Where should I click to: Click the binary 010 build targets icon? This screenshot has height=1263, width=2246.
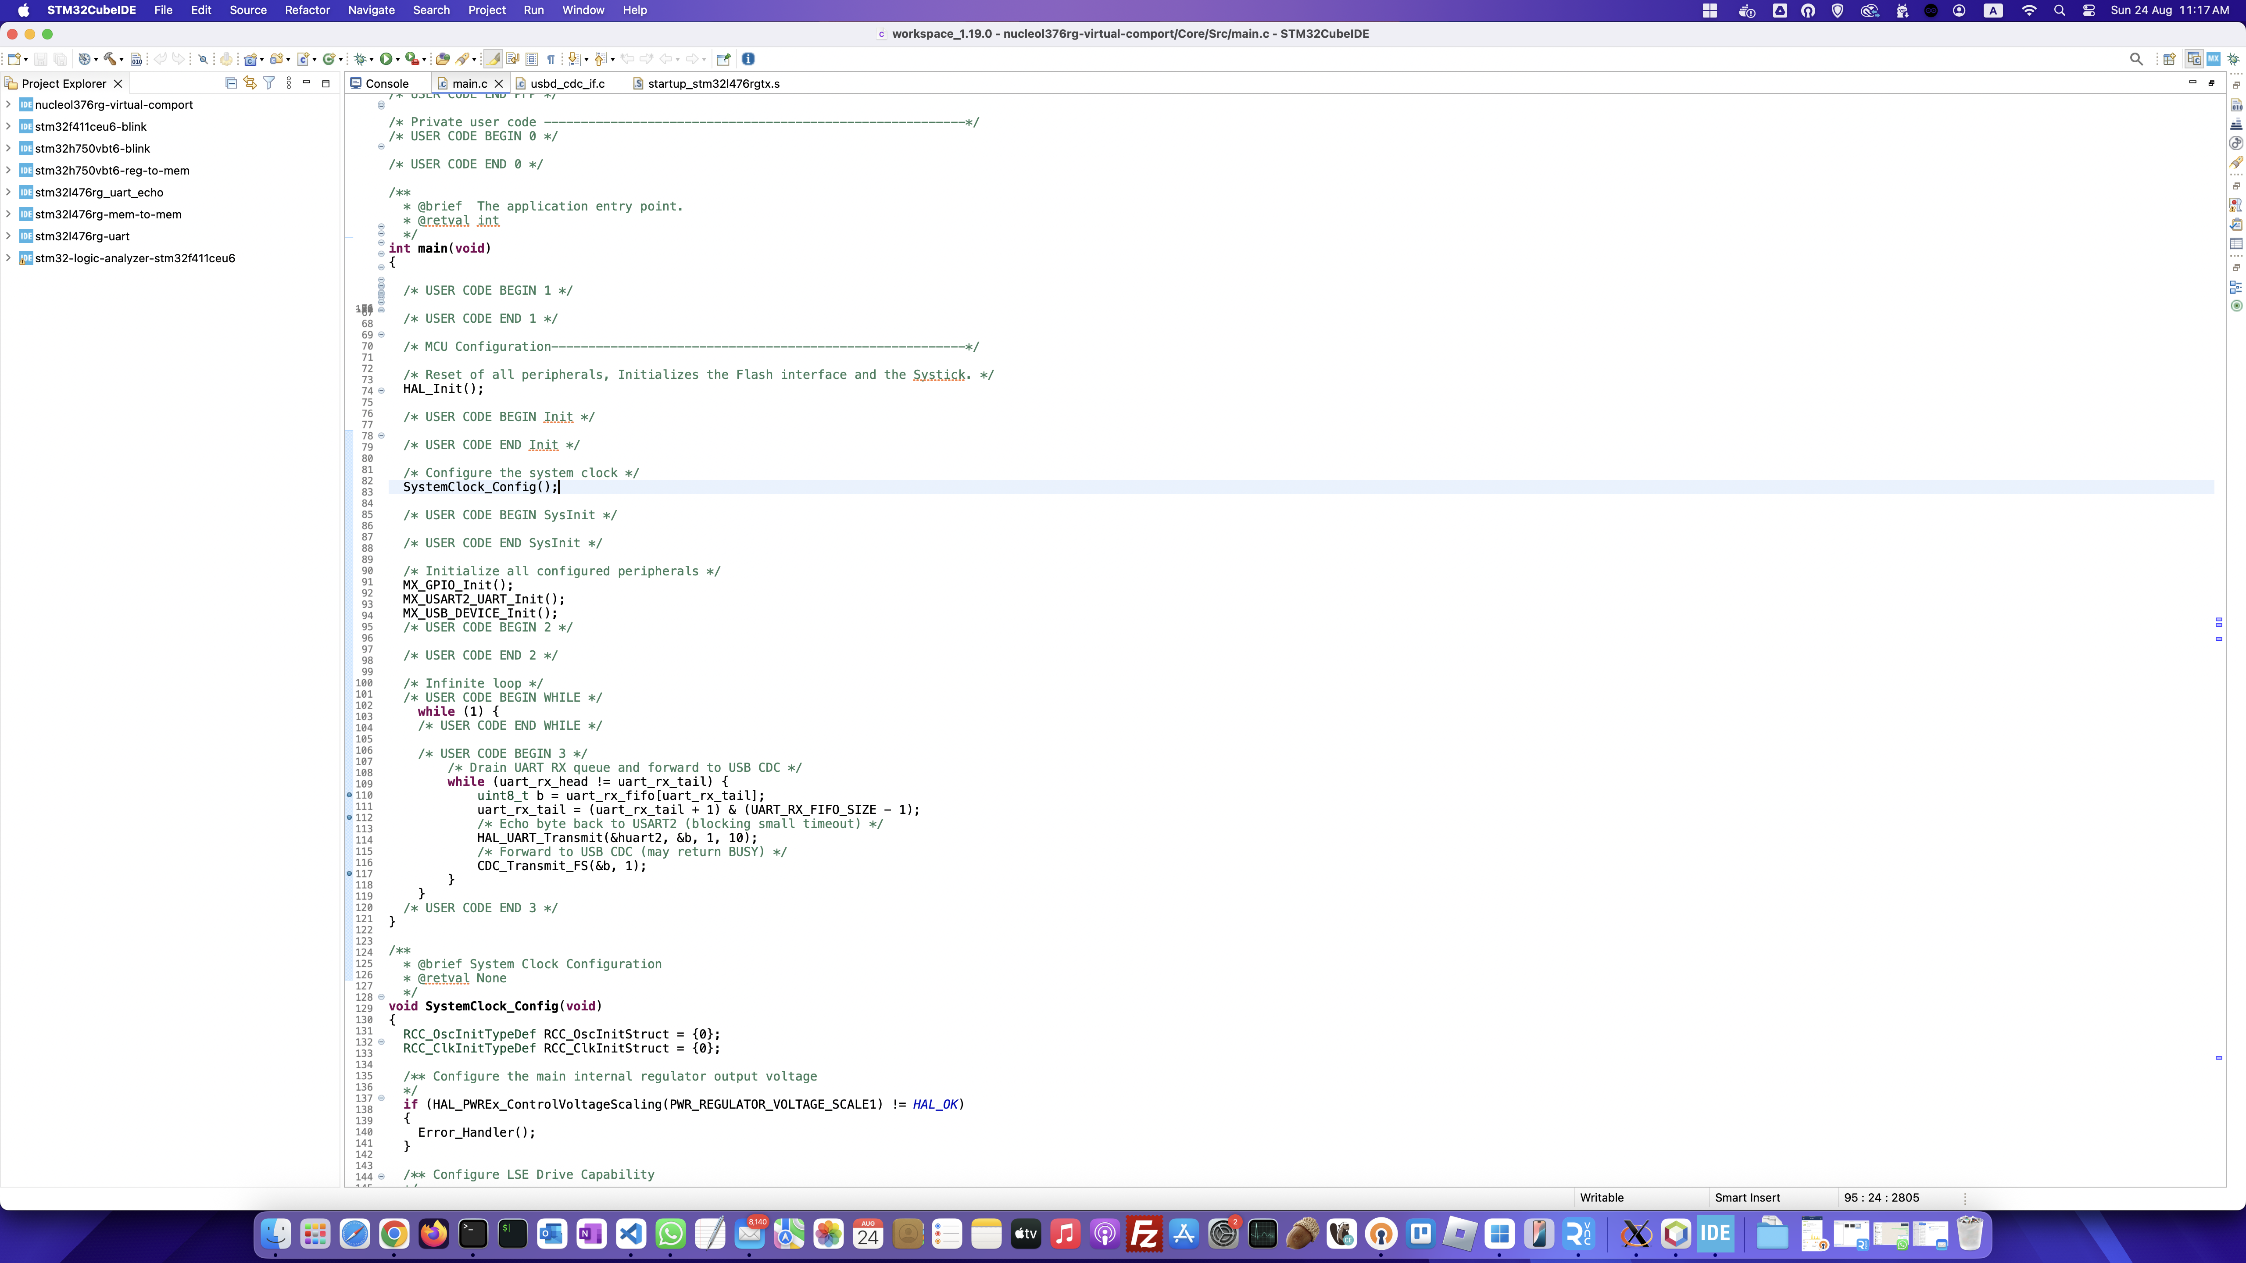136,59
